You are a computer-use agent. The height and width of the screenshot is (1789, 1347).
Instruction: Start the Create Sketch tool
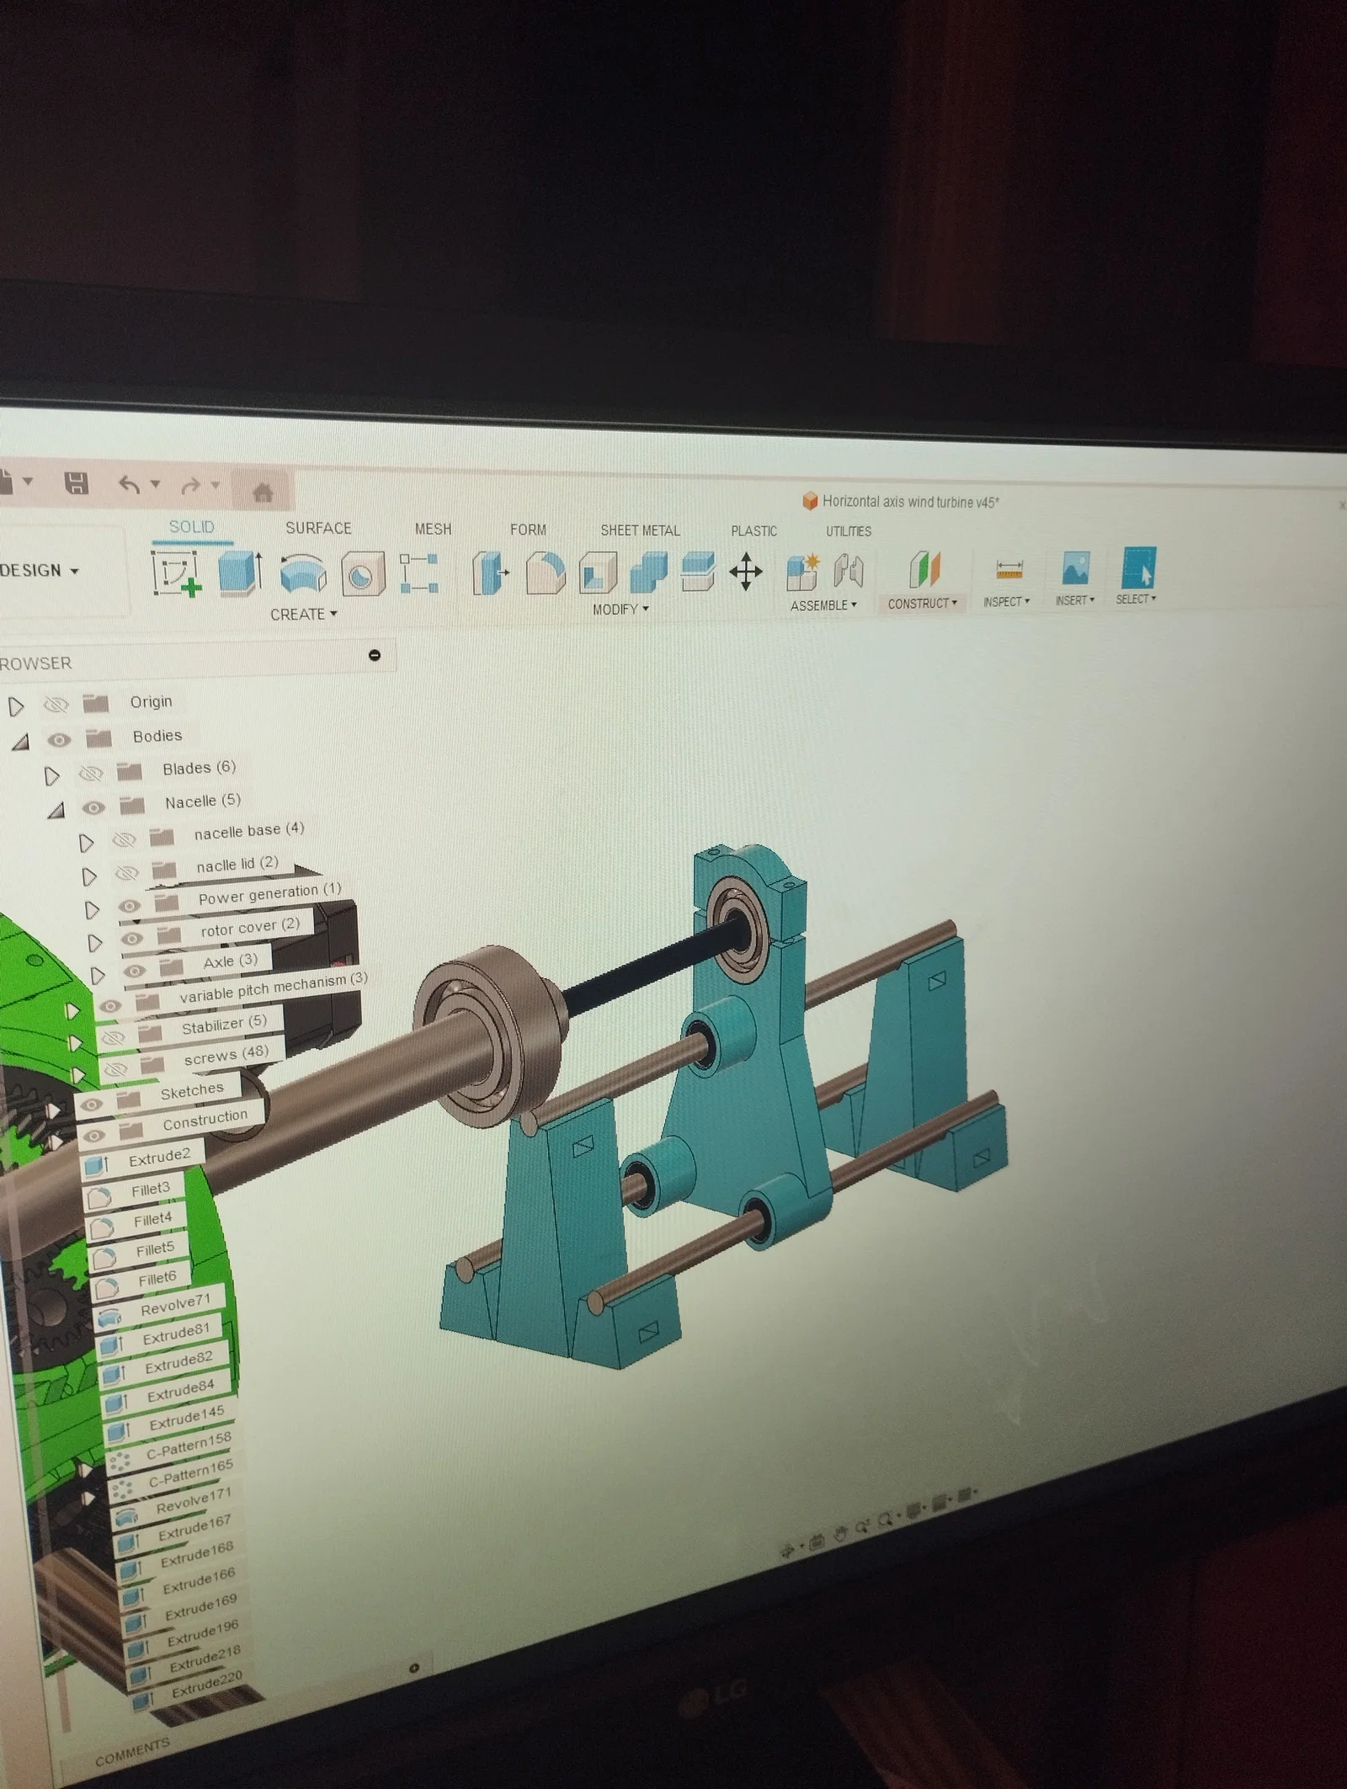tap(177, 572)
